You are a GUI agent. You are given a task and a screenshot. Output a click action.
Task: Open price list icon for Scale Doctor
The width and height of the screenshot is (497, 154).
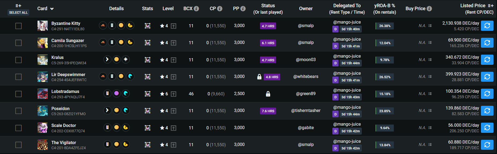point(430,128)
